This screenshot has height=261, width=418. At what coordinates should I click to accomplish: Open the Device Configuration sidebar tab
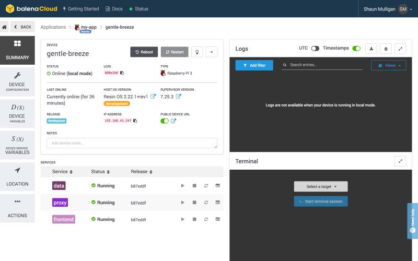pyautogui.click(x=17, y=82)
